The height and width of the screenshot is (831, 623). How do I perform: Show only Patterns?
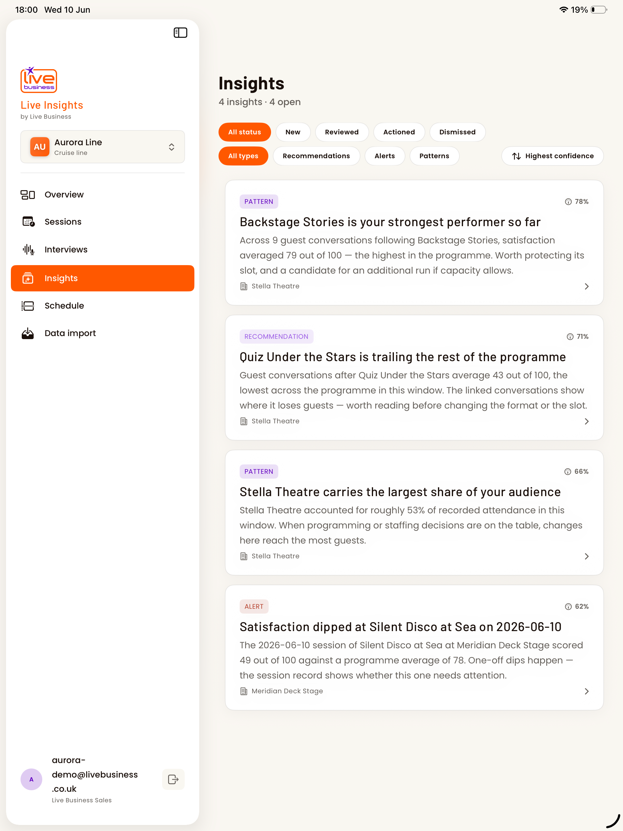point(434,156)
